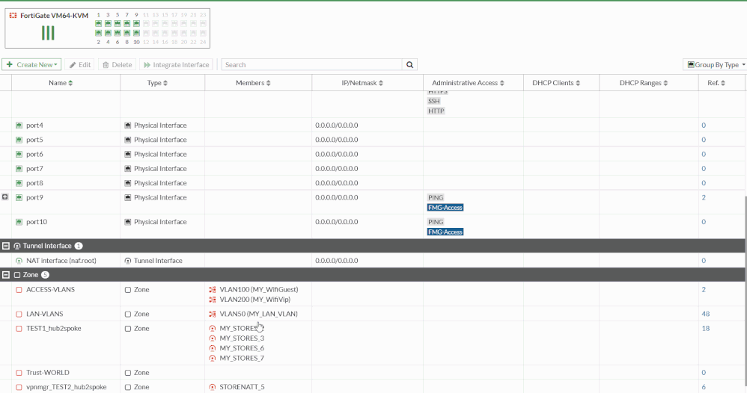Image resolution: width=747 pixels, height=393 pixels.
Task: Open reference count 2 for port9
Action: coord(704,197)
